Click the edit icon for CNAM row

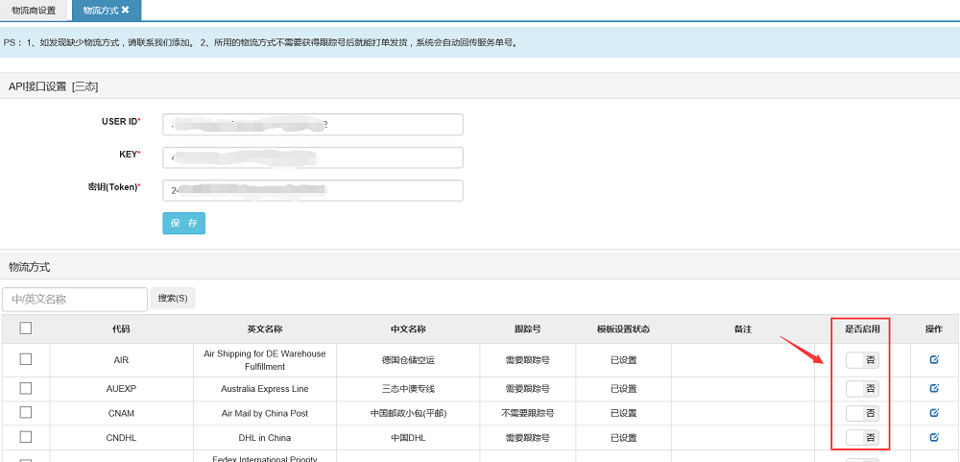pos(934,413)
